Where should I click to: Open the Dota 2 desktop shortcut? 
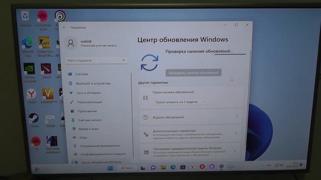pos(46,69)
